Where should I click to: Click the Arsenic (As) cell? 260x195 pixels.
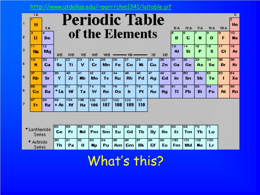[200, 65]
